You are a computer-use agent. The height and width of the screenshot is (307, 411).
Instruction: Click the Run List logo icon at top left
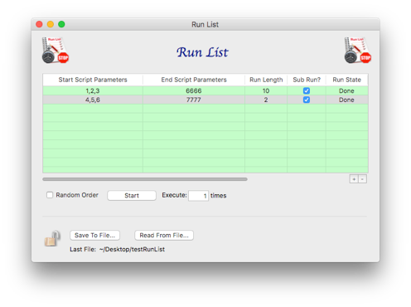[56, 51]
